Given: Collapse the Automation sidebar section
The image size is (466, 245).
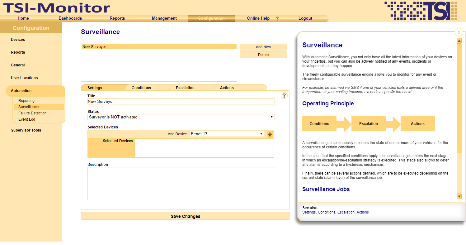Looking at the screenshot, I should click(35, 91).
